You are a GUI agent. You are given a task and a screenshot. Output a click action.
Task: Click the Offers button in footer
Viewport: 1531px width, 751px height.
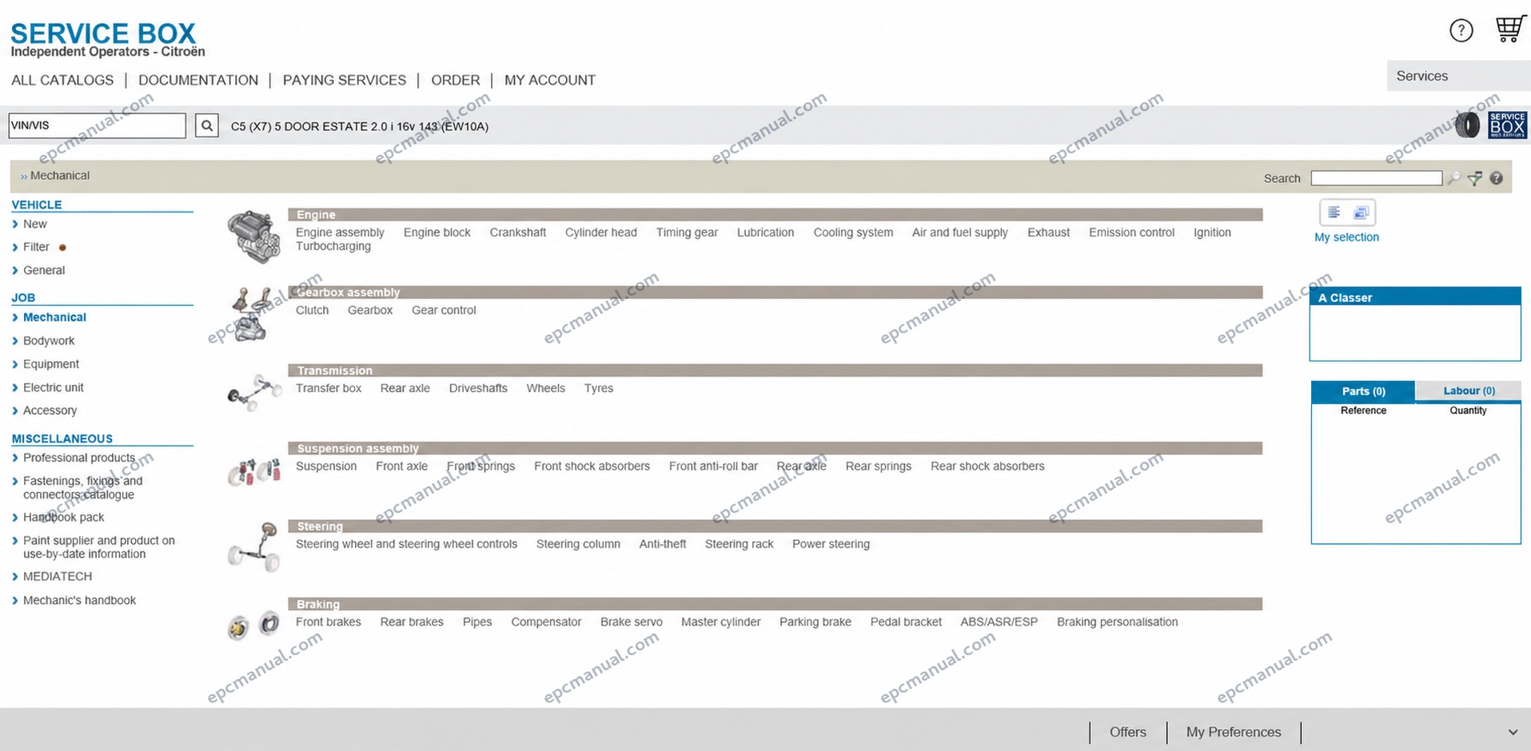click(1127, 732)
